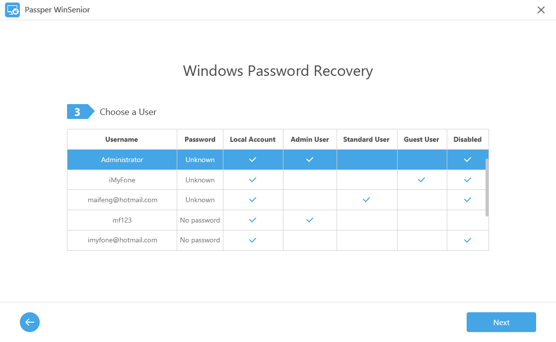Click Administrator's Admin User checkmark
556x342 pixels.
tap(310, 160)
